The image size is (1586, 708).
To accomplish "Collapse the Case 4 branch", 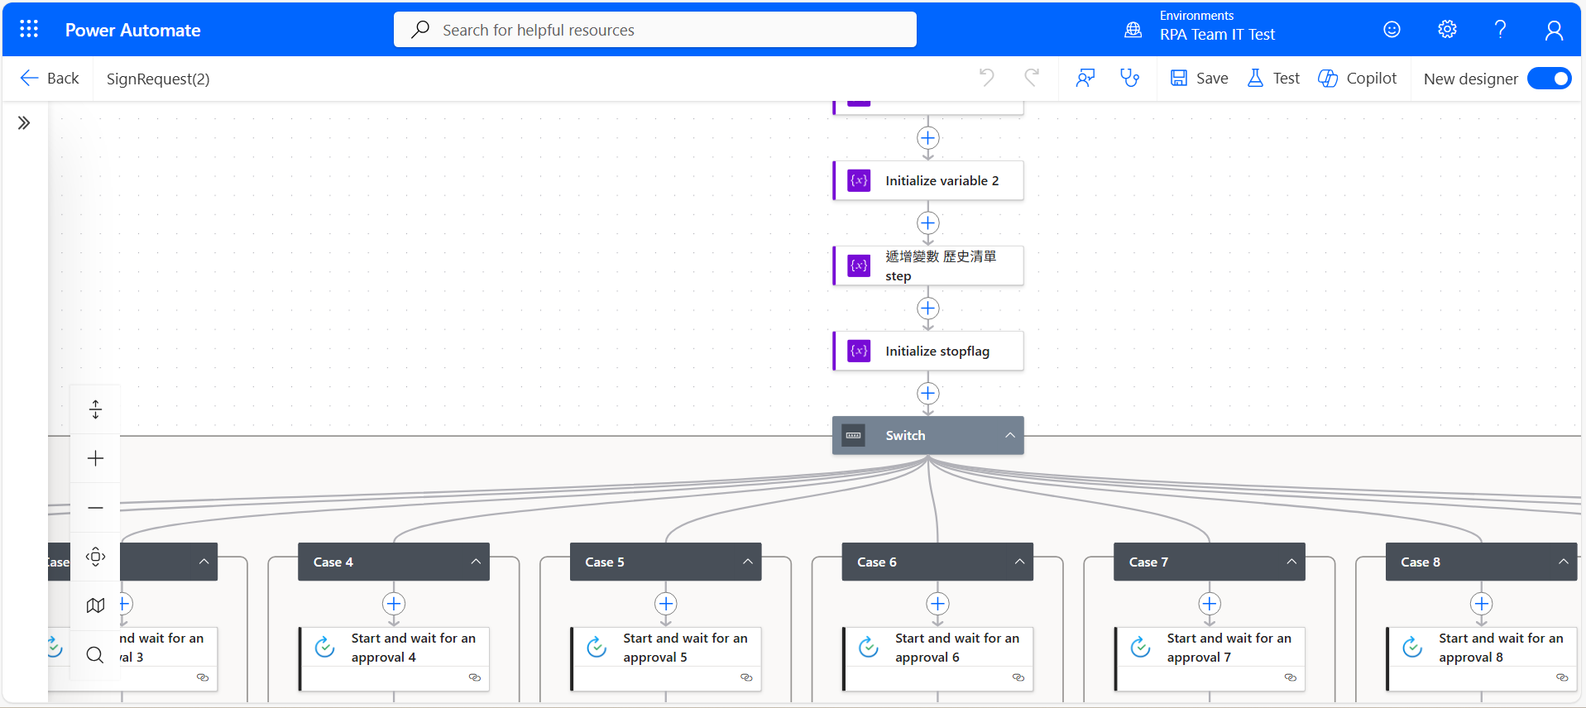I will coord(476,562).
